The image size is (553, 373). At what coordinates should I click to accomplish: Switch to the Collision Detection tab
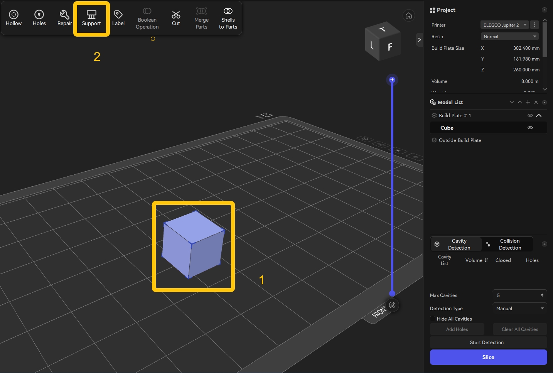coord(507,244)
